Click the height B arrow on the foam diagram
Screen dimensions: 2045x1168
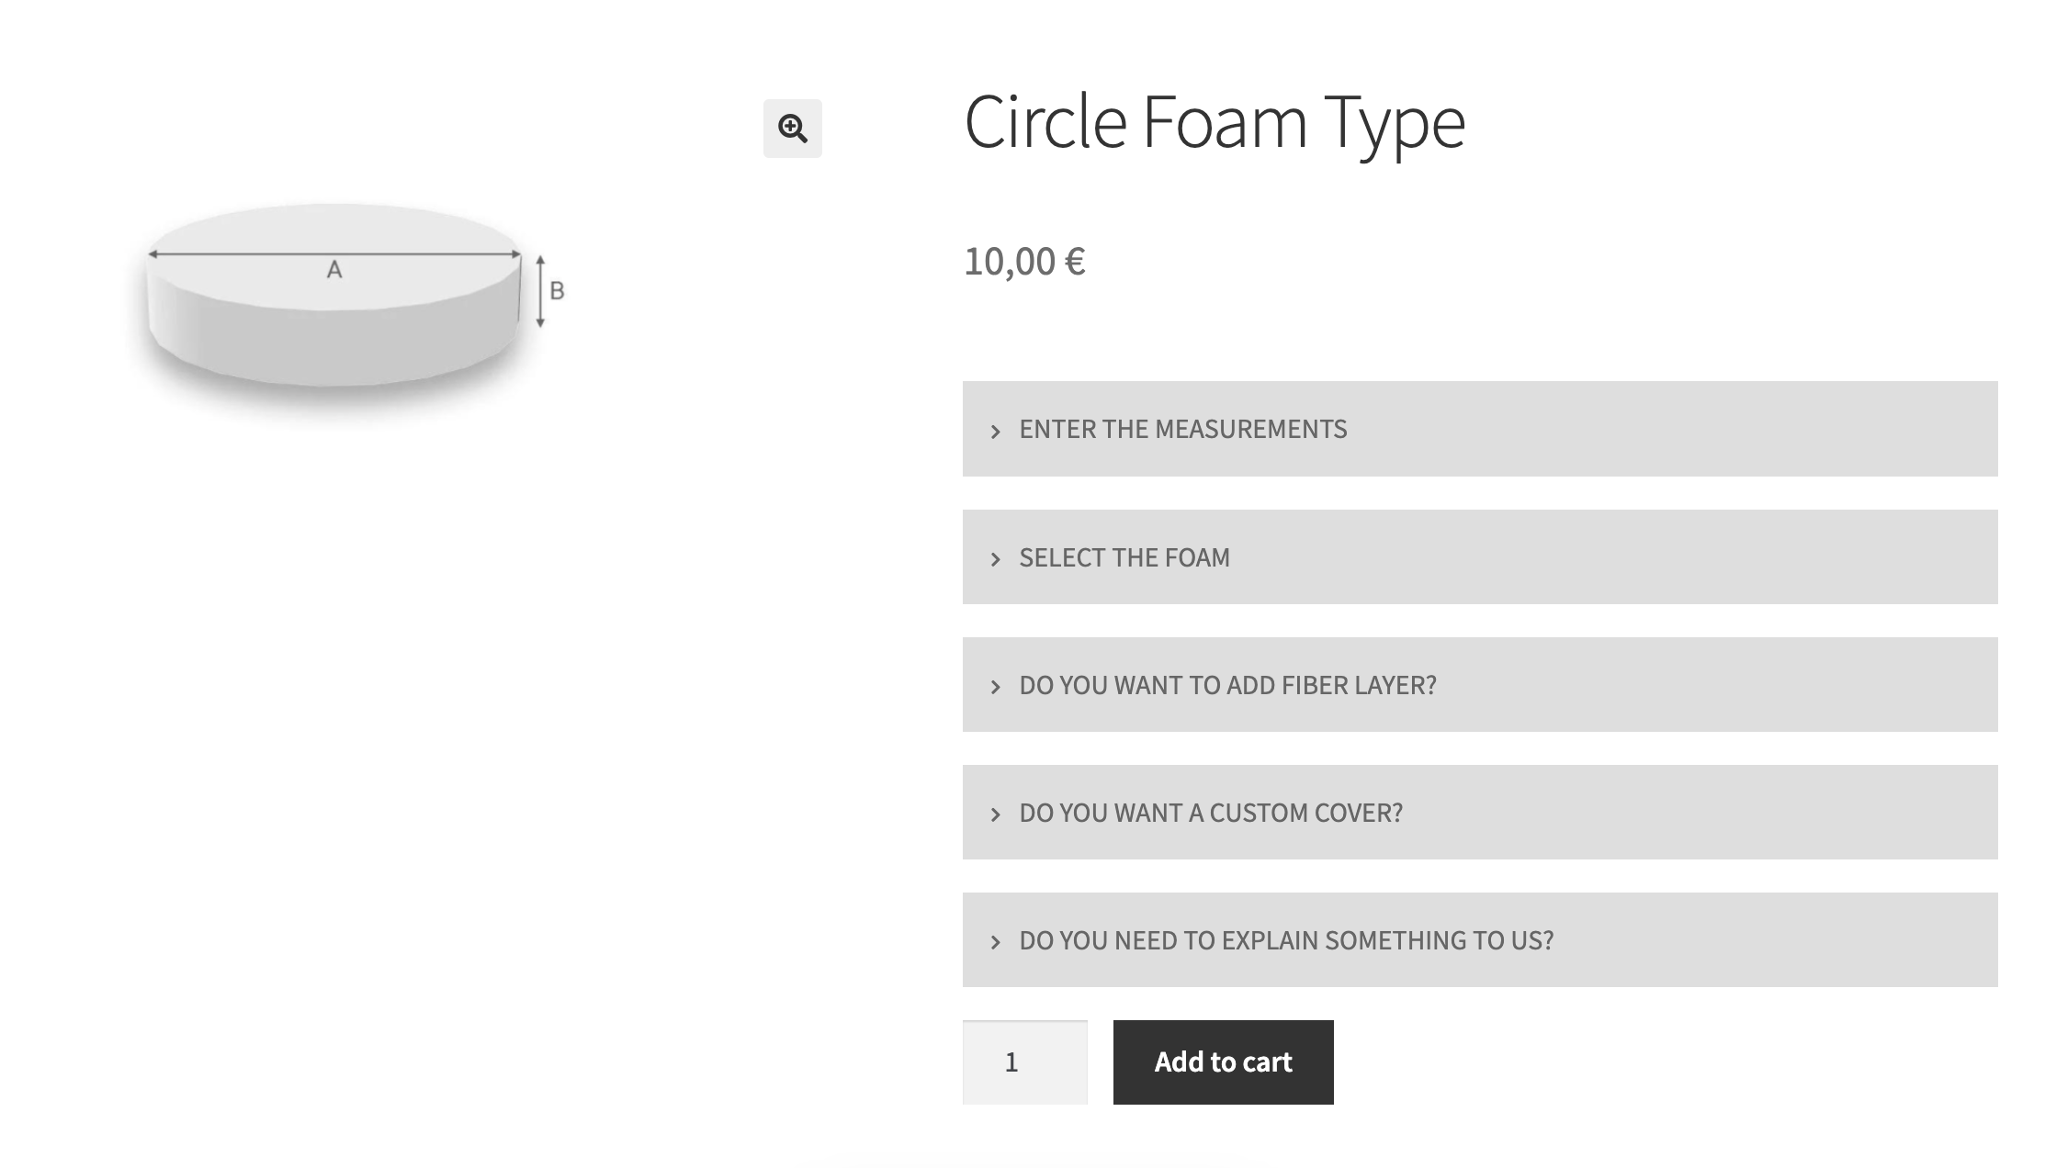pyautogui.click(x=540, y=292)
